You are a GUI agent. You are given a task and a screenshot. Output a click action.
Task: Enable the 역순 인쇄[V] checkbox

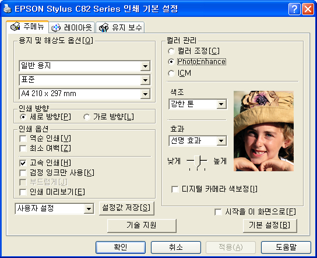point(23,139)
